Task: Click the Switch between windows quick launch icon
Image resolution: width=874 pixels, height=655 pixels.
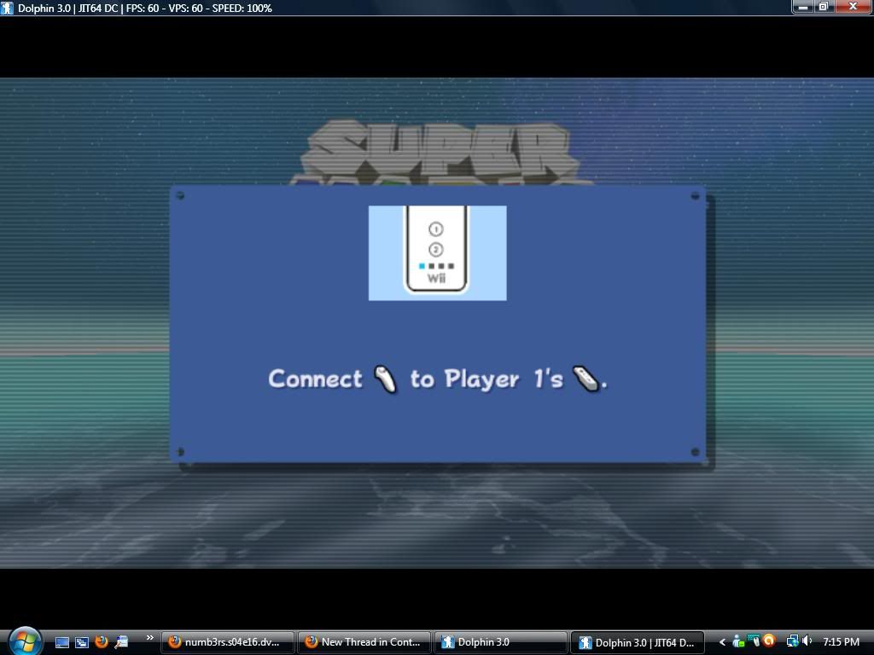Action: coord(82,642)
